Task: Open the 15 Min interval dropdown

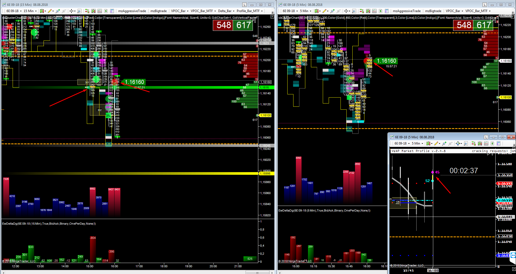Action: coord(30,11)
